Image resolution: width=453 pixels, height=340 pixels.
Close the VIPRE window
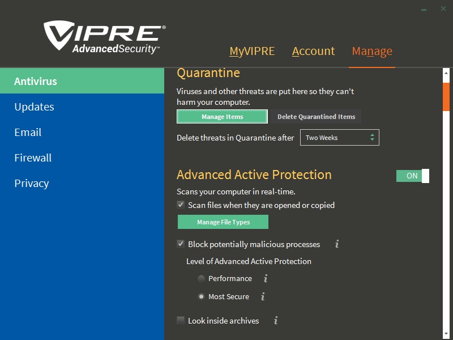point(443,8)
